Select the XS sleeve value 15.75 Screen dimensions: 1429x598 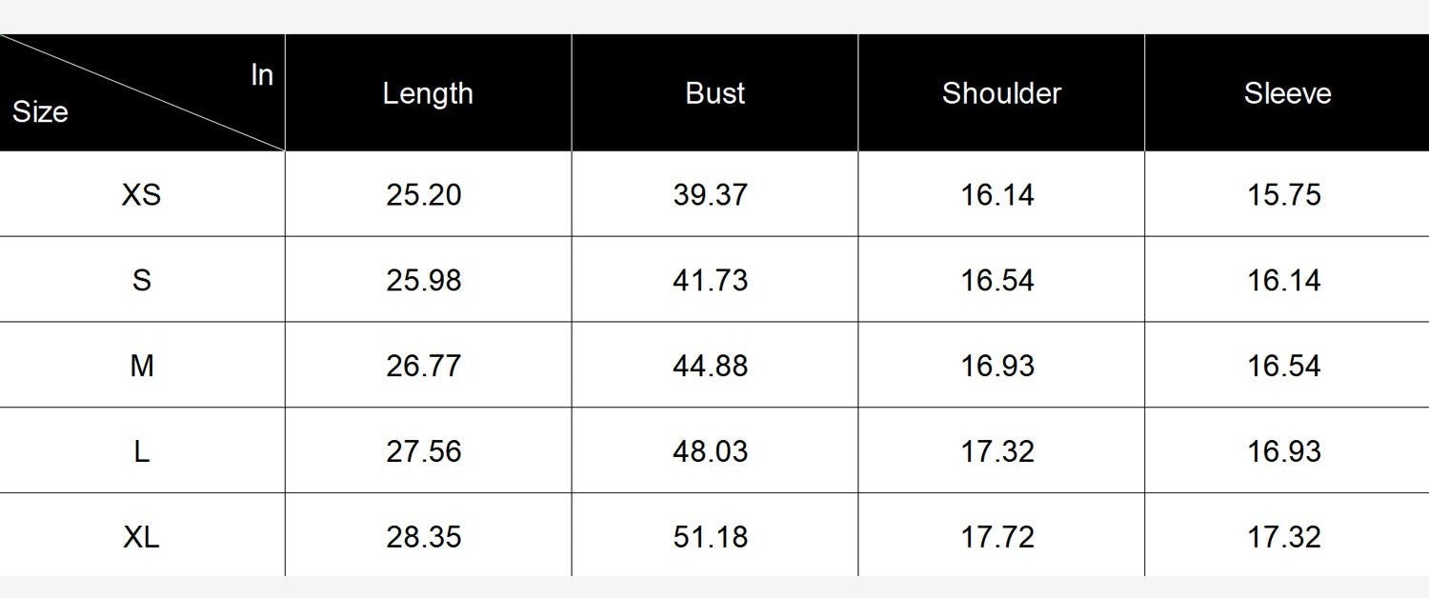click(1284, 194)
